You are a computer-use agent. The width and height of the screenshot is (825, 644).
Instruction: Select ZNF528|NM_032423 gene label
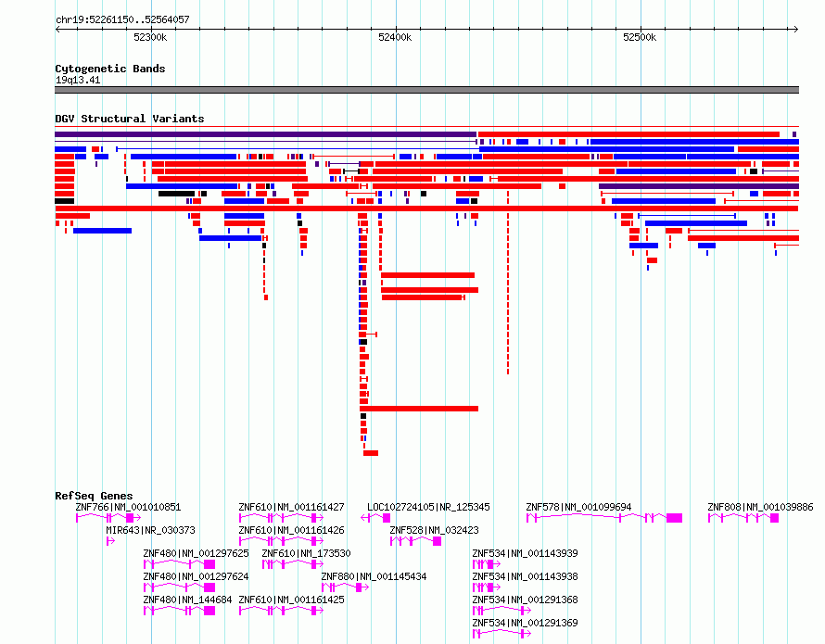[x=434, y=530]
